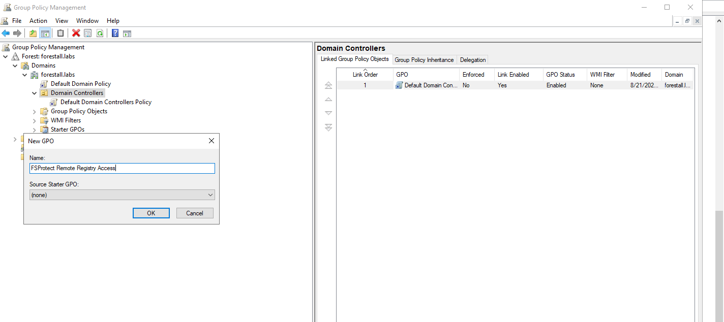
Task: Collapse the Domain Controllers tree node
Action: click(35, 93)
